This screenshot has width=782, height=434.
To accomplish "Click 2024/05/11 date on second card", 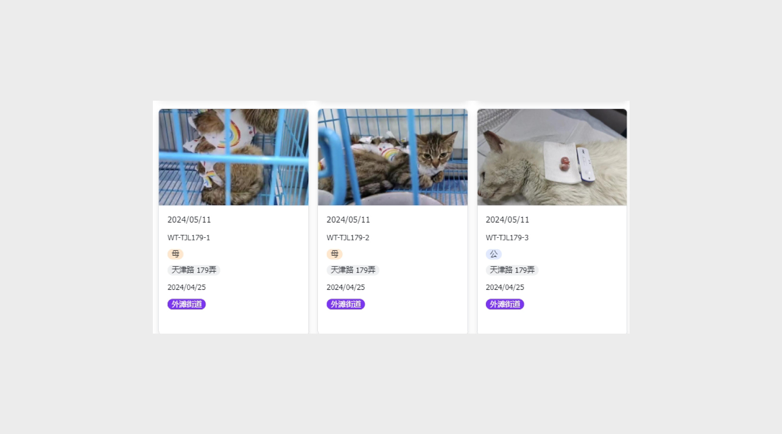I will coord(348,220).
